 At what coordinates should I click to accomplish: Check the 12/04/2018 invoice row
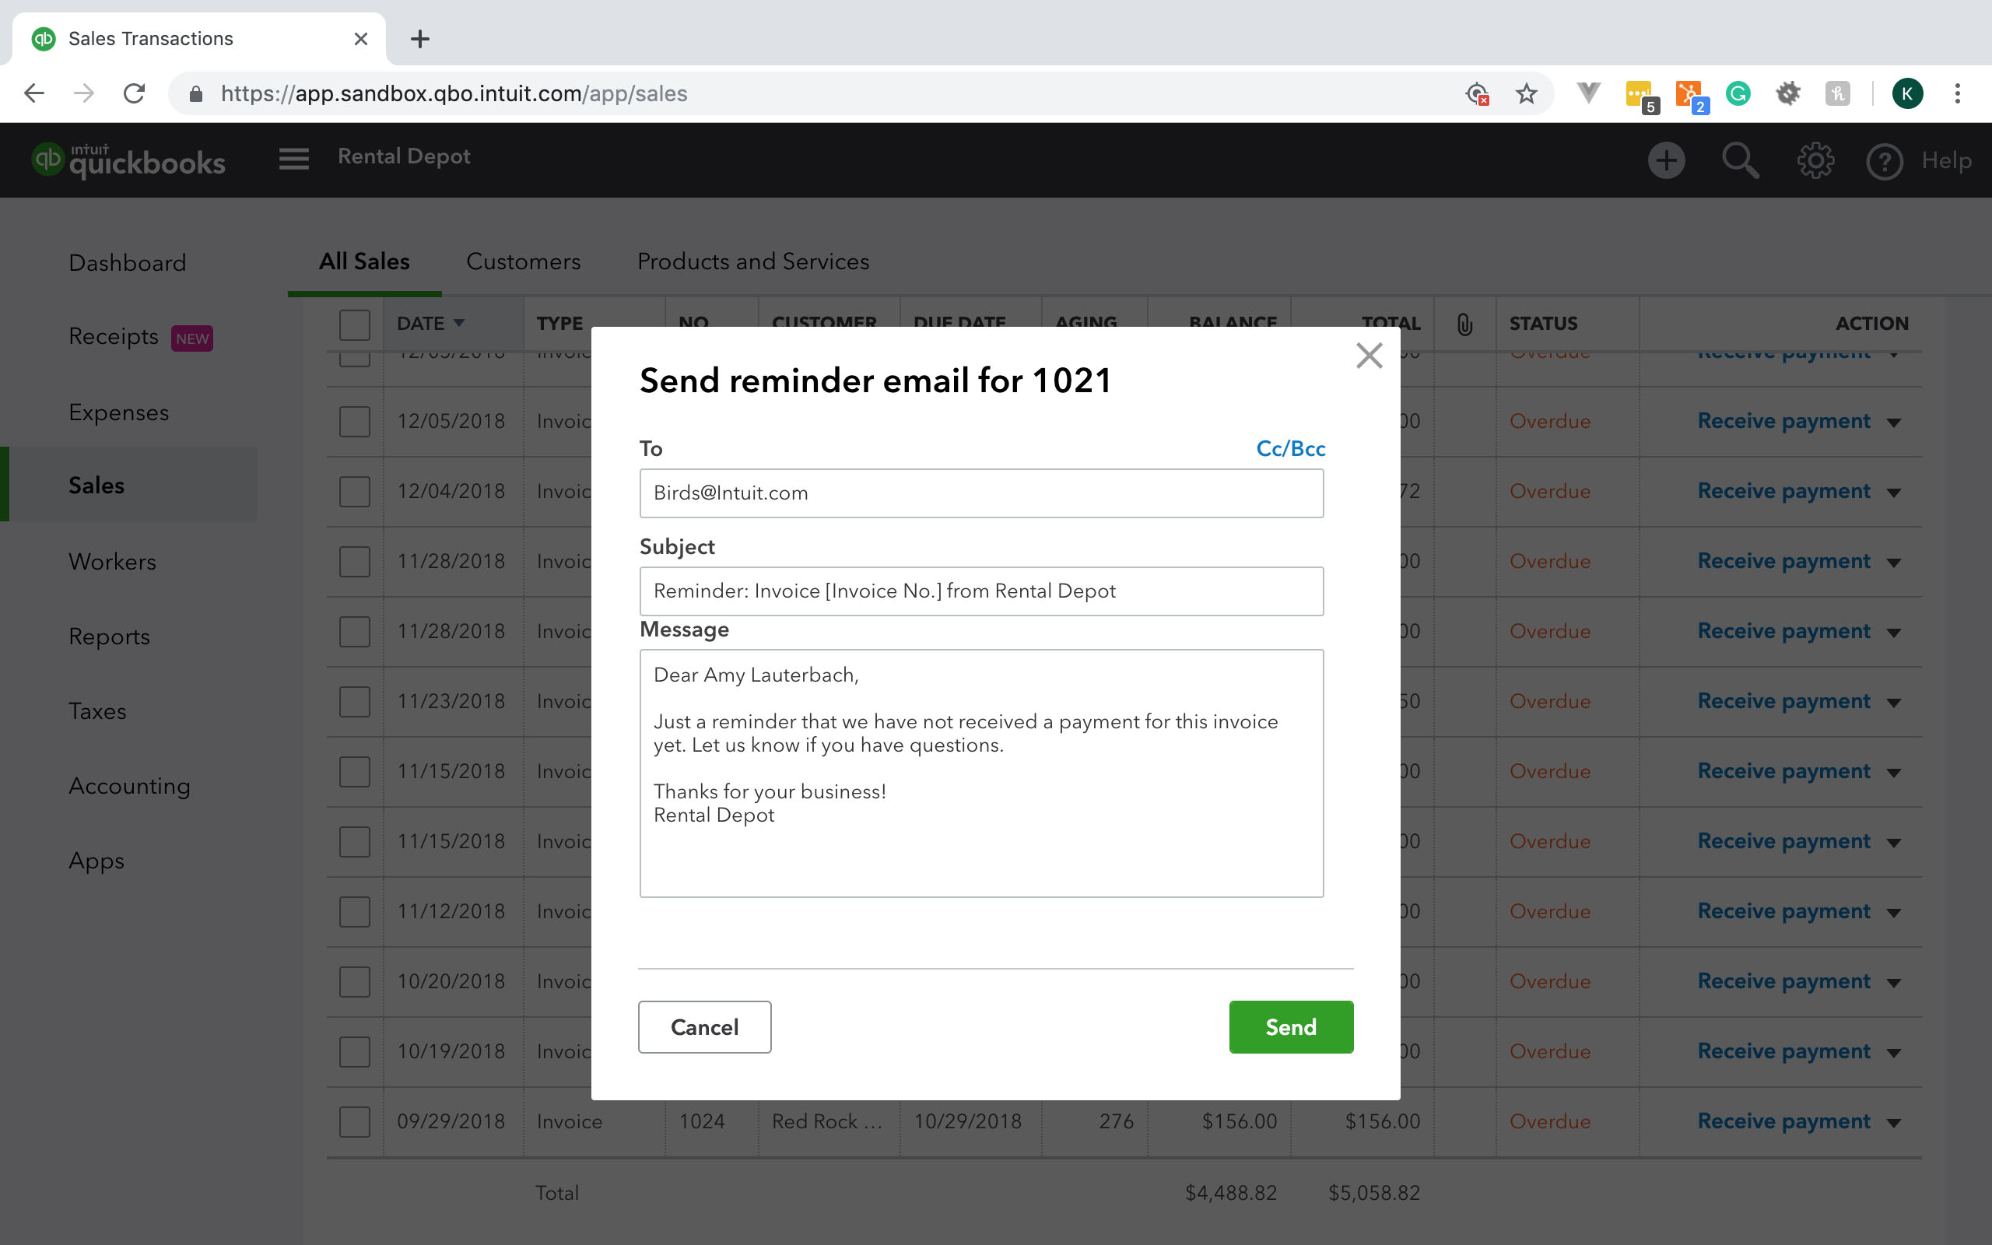pos(355,492)
